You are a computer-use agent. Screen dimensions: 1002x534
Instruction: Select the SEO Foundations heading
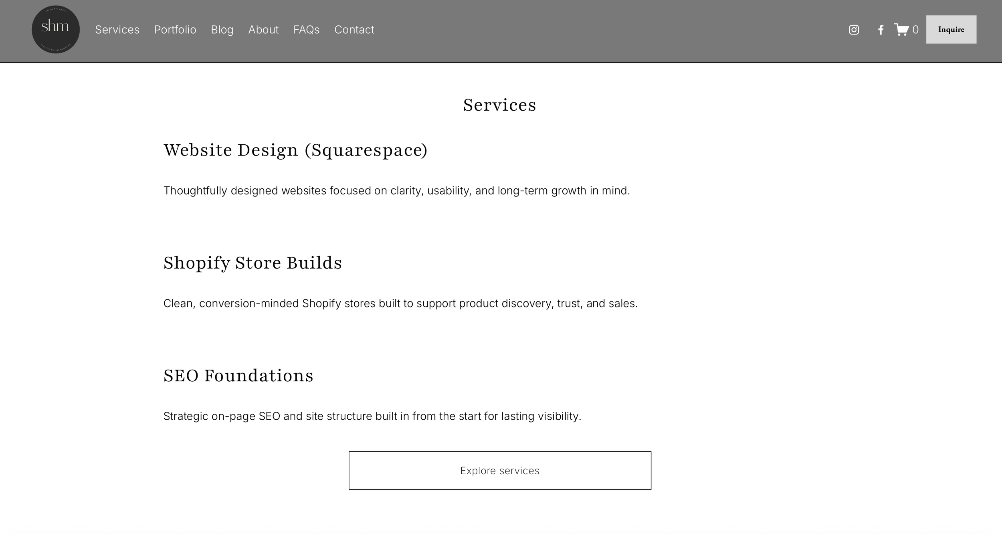[x=238, y=376]
